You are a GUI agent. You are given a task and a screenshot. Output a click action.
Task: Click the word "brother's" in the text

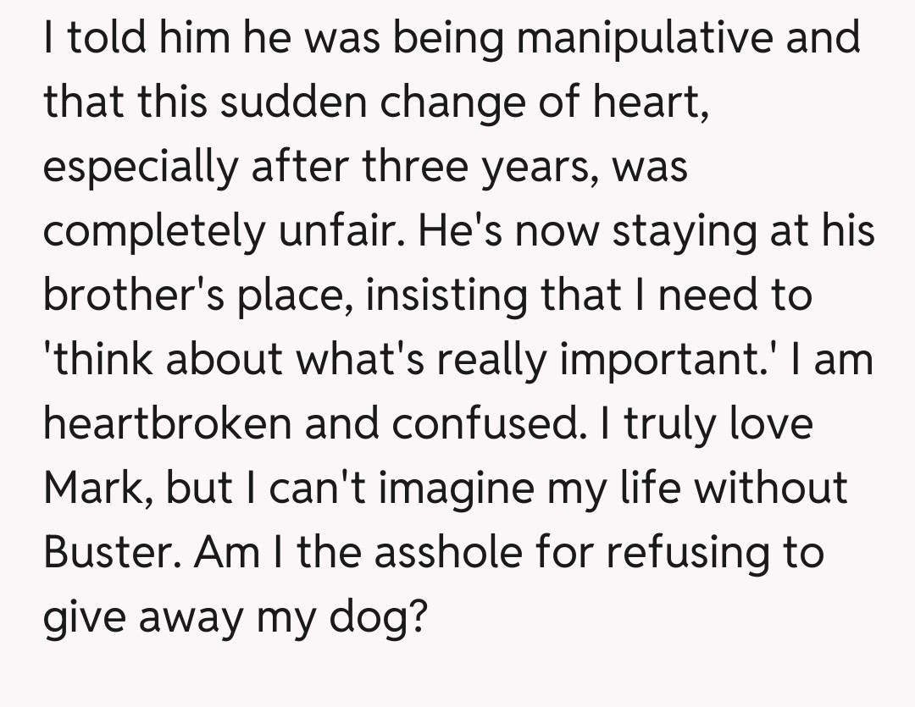tap(126, 296)
